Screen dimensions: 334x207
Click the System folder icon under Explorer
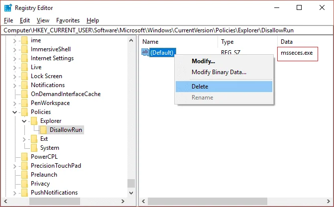(x=34, y=148)
